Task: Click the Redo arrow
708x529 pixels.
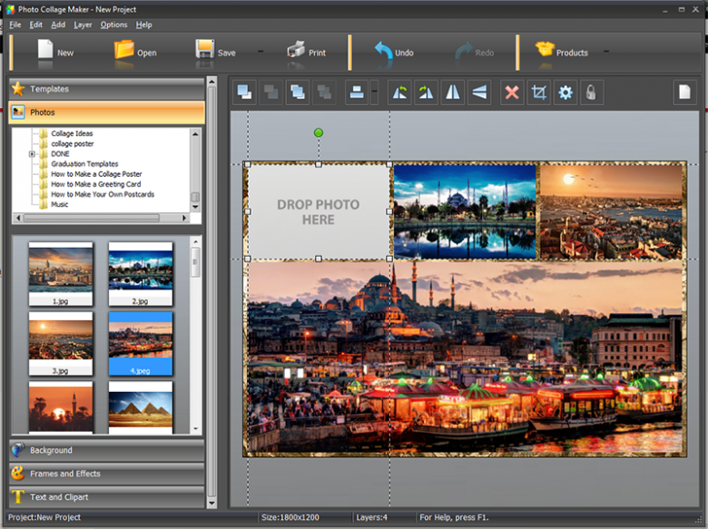Action: click(x=463, y=52)
